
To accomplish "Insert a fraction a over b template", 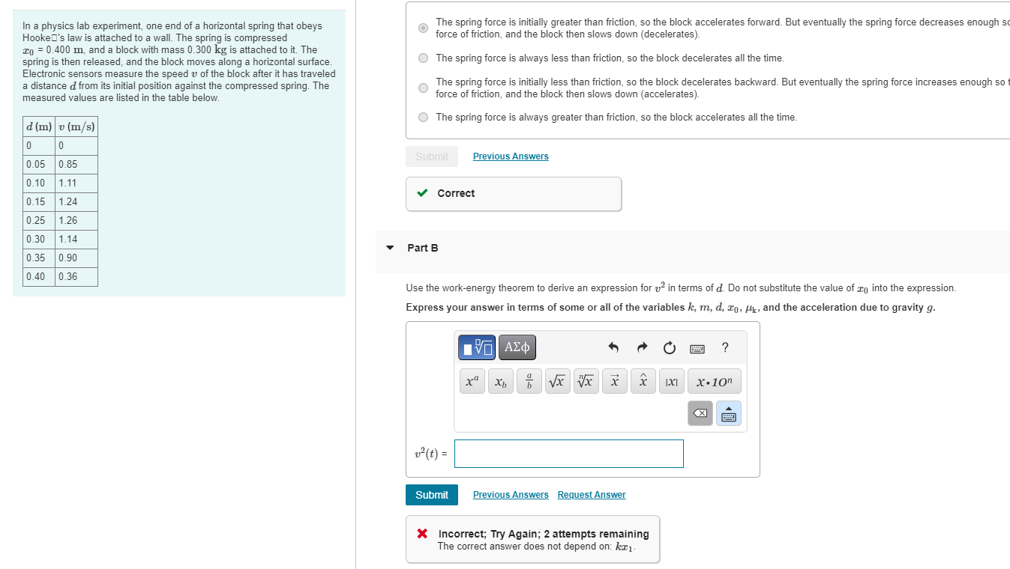I will pyautogui.click(x=529, y=381).
